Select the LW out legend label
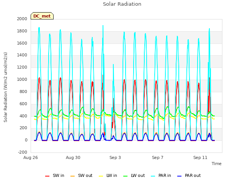The height and width of the screenshot is (183, 245). point(138,175)
